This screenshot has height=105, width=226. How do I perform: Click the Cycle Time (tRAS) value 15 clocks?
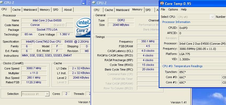[x=148, y=65]
